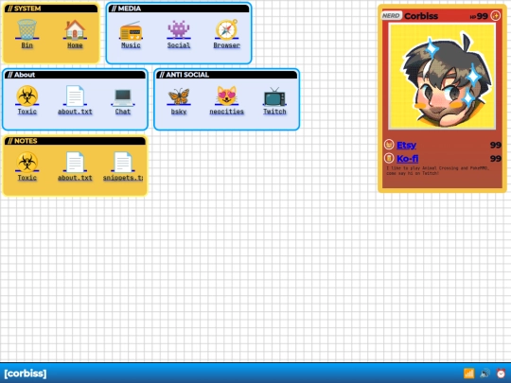Click the Toxic biohazard icon in About

pyautogui.click(x=27, y=96)
